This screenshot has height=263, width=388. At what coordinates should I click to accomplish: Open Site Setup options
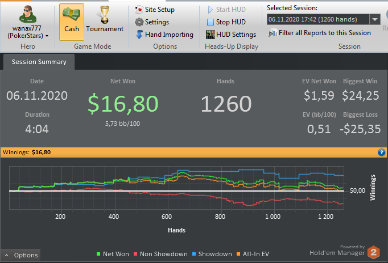[155, 10]
